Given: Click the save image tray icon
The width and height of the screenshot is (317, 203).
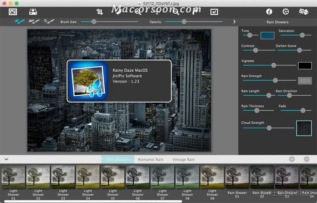Looking at the screenshot, I should tap(33, 12).
